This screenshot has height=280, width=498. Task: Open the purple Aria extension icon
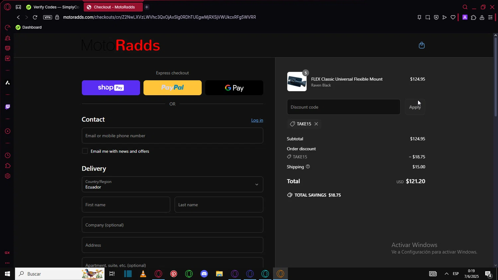pos(465,17)
